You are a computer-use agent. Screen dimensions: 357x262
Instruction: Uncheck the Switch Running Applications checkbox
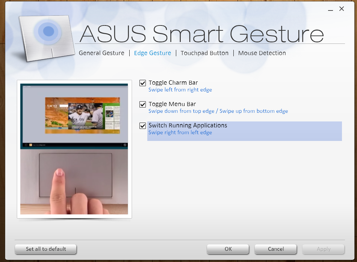[142, 126]
